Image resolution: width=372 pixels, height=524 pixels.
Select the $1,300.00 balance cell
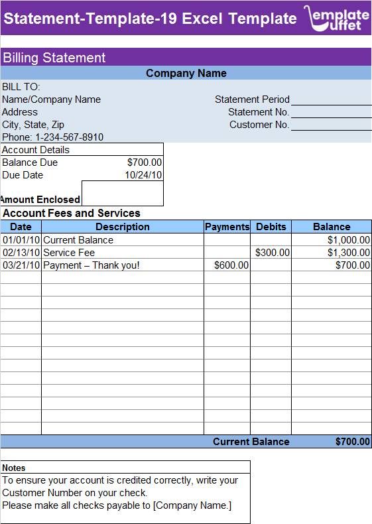332,253
